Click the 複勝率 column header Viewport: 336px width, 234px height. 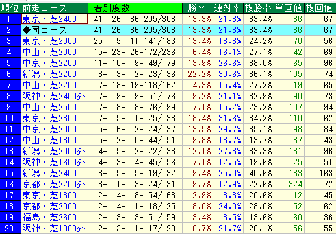259,8
